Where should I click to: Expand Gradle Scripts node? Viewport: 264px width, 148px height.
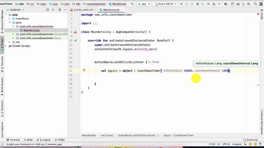click(x=6, y=46)
